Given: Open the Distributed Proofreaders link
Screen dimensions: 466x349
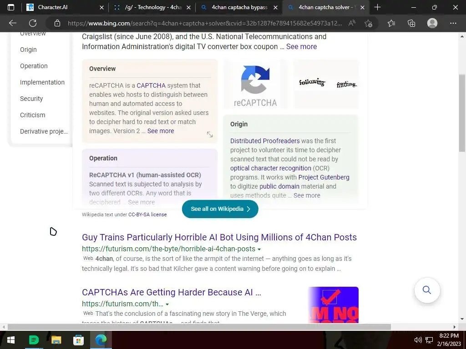Looking at the screenshot, I should coord(265,141).
